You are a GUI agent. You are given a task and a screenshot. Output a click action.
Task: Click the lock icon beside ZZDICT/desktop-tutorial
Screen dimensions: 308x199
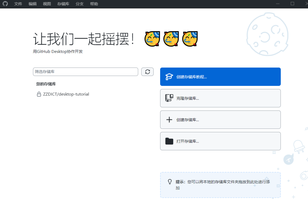39,94
